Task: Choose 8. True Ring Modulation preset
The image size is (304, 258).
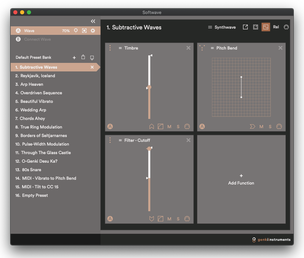Action: coord(56,127)
